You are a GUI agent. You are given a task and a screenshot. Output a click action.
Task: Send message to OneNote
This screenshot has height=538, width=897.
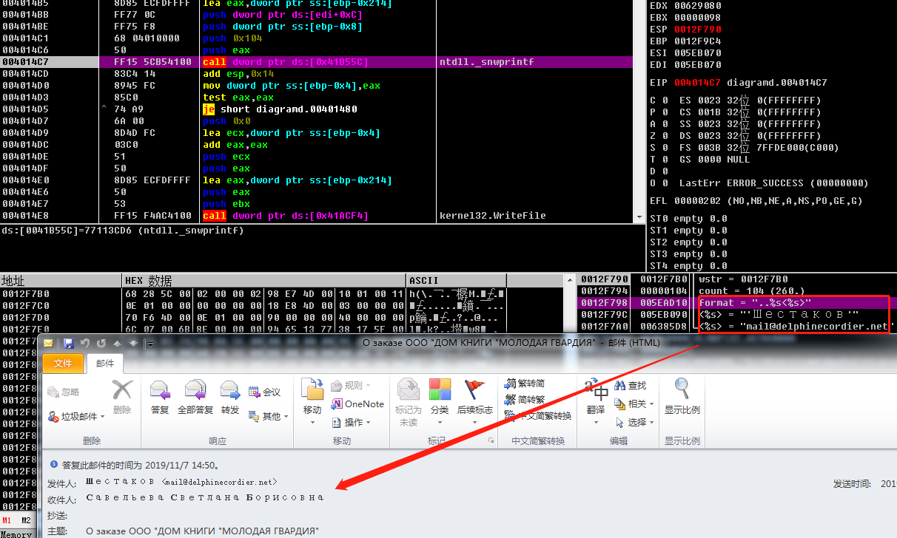[x=358, y=404]
